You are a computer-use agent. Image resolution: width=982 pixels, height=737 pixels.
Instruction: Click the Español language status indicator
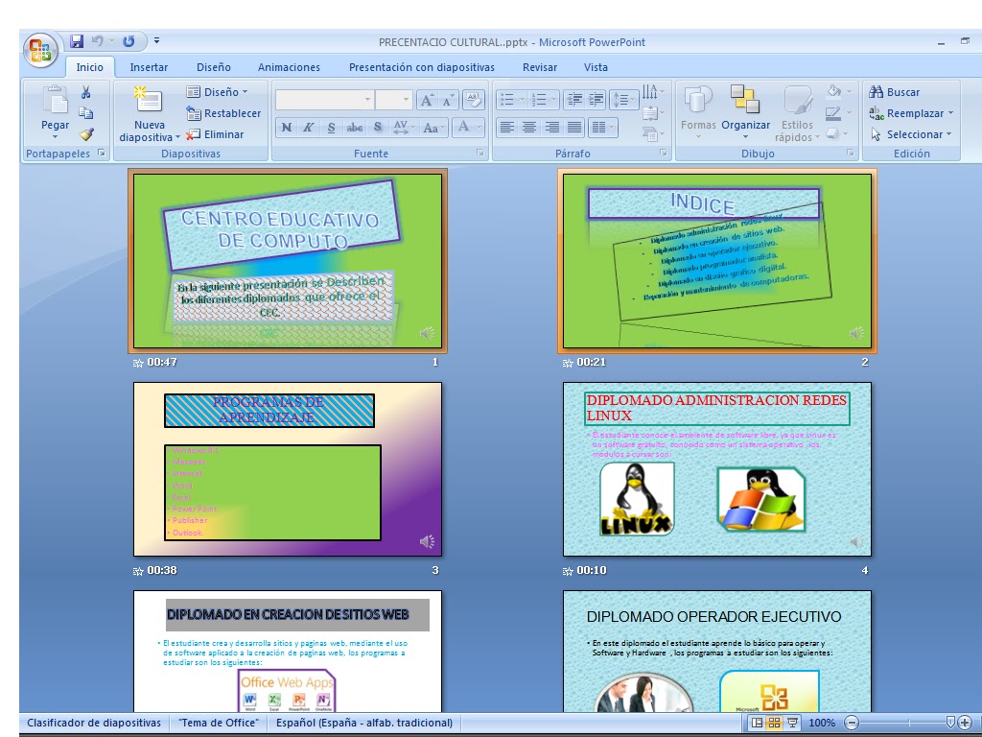[x=363, y=723]
